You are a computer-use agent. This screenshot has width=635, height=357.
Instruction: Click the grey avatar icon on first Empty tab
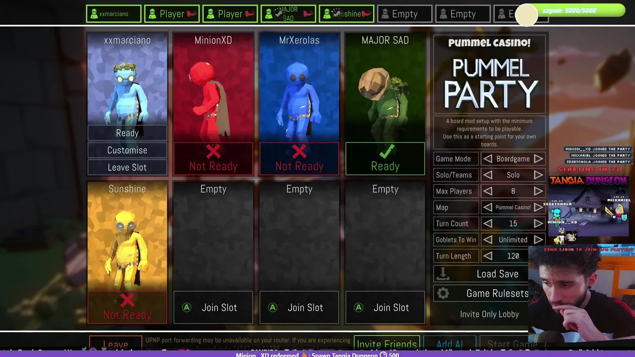[385, 14]
